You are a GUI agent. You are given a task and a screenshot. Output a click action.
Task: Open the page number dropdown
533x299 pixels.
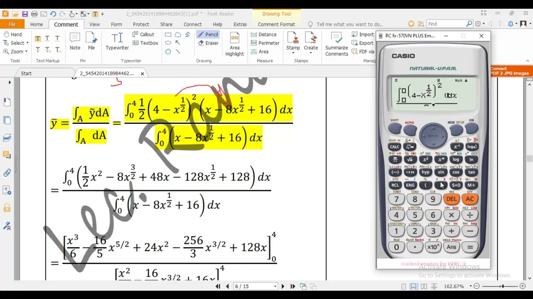(275, 286)
